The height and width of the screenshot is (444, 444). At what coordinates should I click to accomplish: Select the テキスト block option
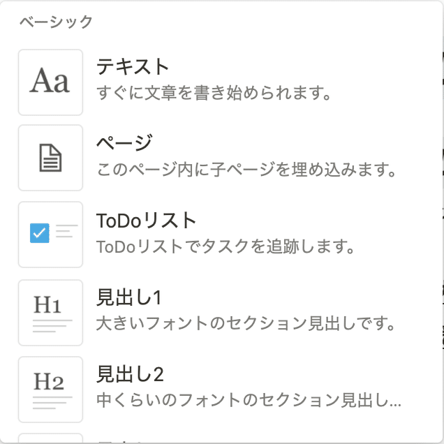(133, 67)
